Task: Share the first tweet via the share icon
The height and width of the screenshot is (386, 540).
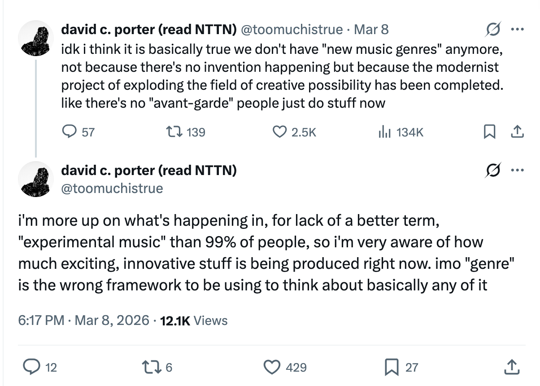Action: coord(517,132)
